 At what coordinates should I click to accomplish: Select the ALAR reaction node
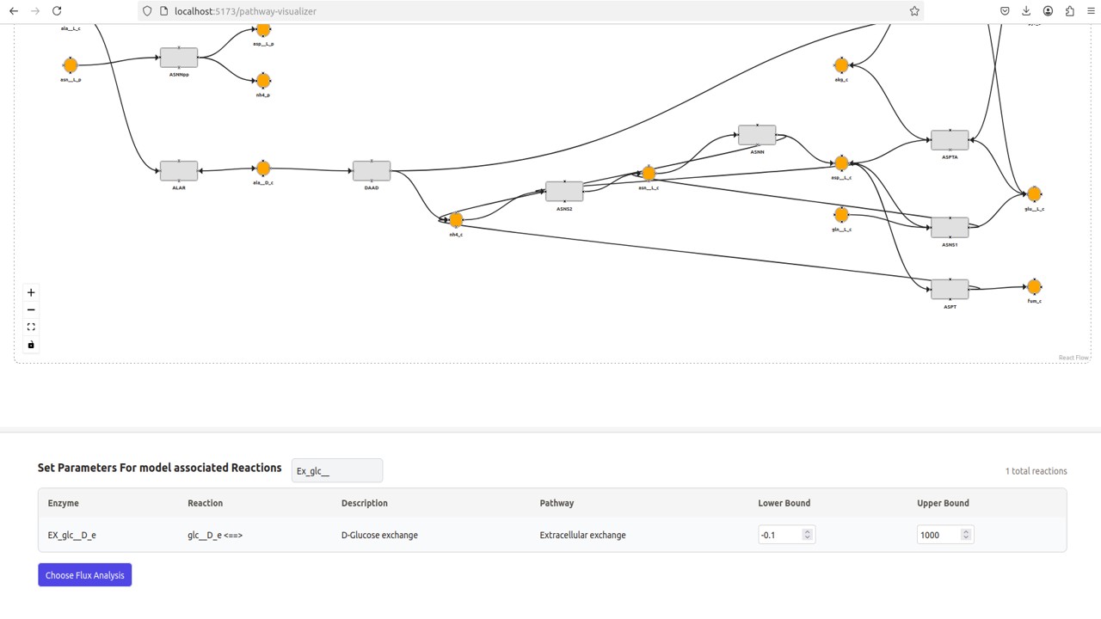pyautogui.click(x=178, y=170)
